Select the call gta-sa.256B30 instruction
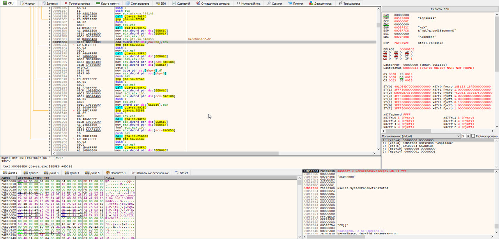 click(214, 136)
